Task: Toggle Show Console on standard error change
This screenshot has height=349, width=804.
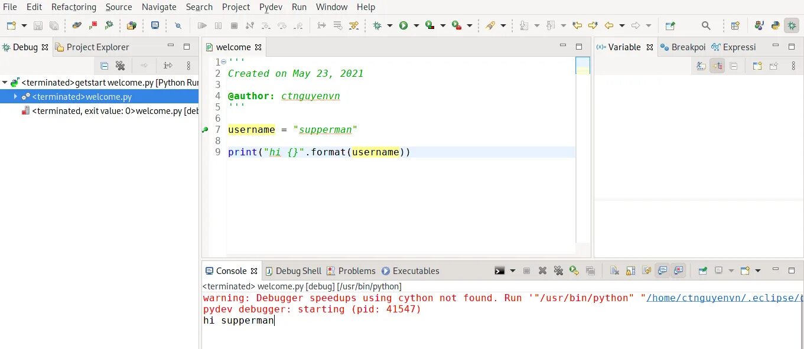Action: [678, 271]
